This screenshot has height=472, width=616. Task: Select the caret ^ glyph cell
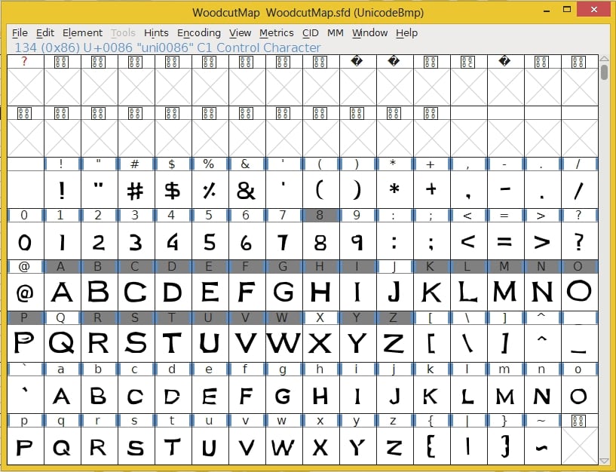tap(543, 343)
